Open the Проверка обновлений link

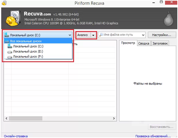click(x=153, y=136)
